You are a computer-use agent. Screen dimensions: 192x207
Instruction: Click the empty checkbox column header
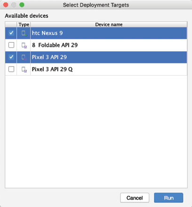coord(11,24)
